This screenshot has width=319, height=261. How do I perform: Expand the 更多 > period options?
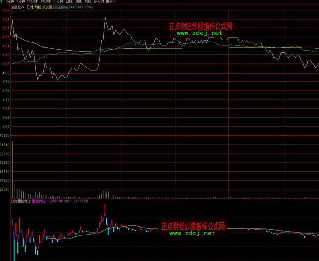coord(111,2)
